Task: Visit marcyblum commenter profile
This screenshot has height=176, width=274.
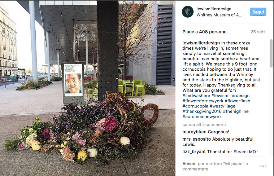Action: pos(194,132)
